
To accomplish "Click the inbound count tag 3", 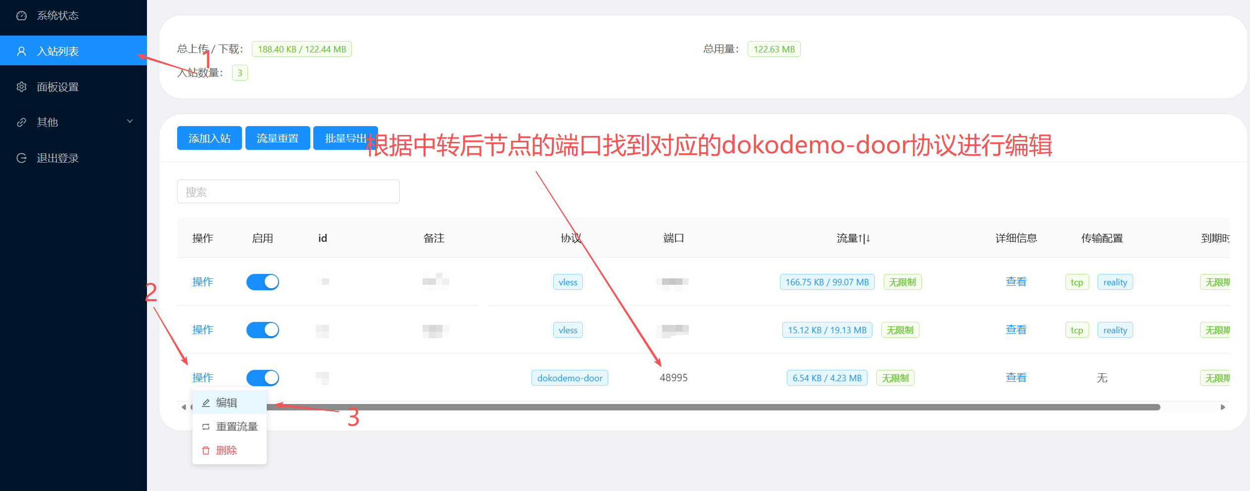I will 240,73.
